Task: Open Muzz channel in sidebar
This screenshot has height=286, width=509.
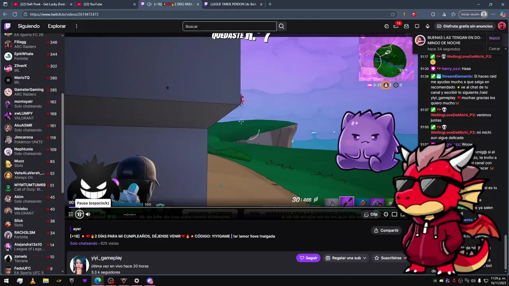Action: tap(32, 163)
